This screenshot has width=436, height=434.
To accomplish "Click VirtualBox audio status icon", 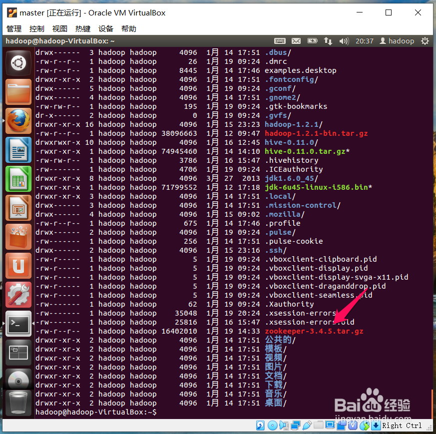I will 284,426.
